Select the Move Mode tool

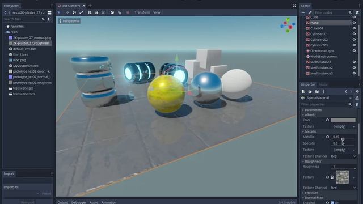click(x=67, y=12)
